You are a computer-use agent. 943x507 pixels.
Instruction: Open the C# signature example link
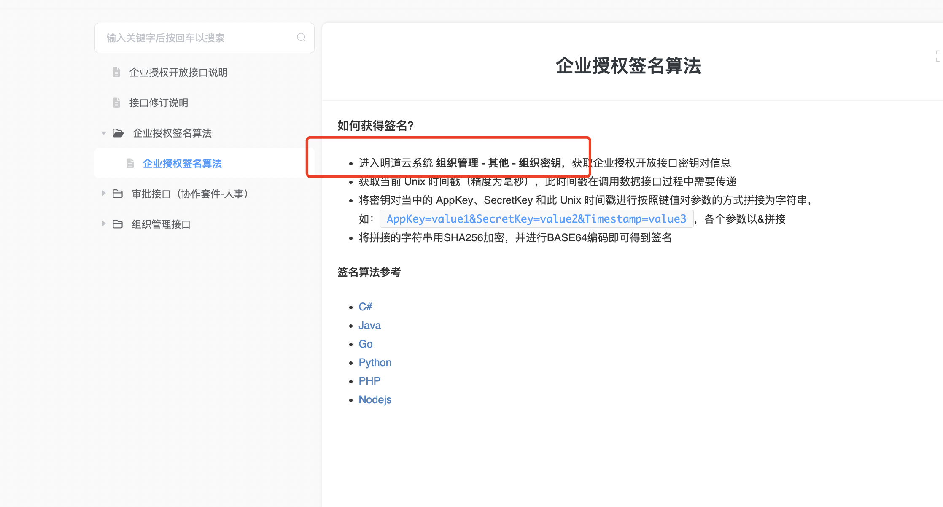pos(365,307)
